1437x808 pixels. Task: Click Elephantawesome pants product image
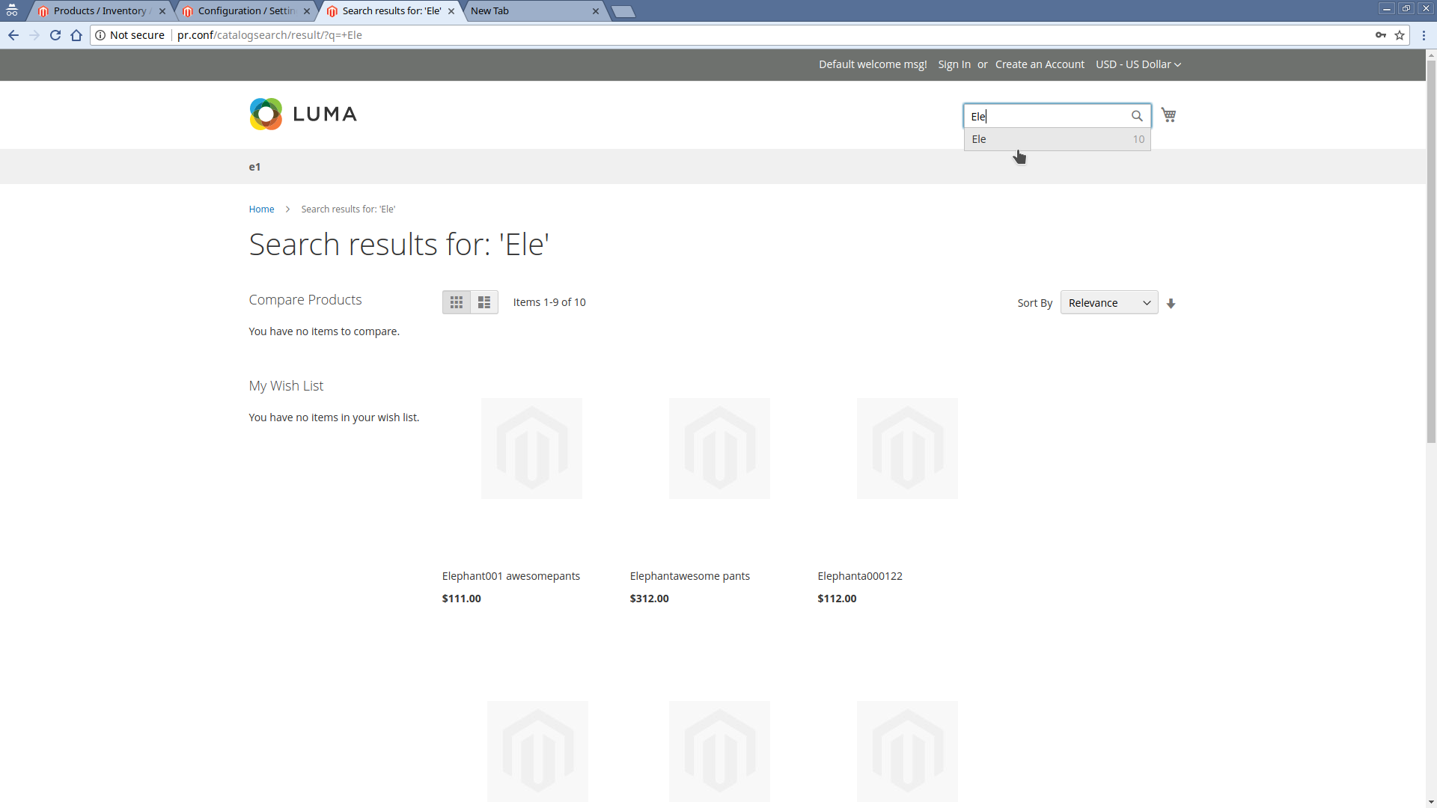[719, 448]
